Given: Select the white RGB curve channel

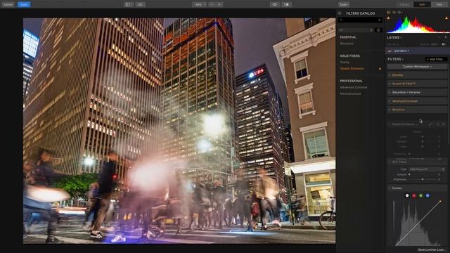Looking at the screenshot, I should 407,195.
